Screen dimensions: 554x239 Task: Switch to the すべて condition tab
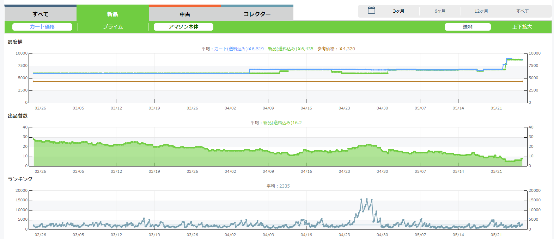point(41,14)
